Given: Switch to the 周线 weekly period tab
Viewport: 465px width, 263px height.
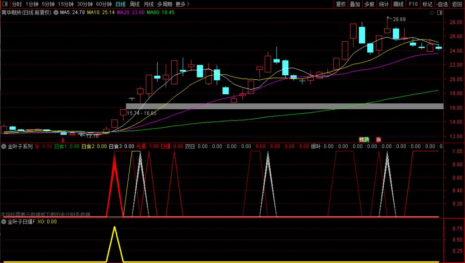Looking at the screenshot, I should pyautogui.click(x=135, y=4).
